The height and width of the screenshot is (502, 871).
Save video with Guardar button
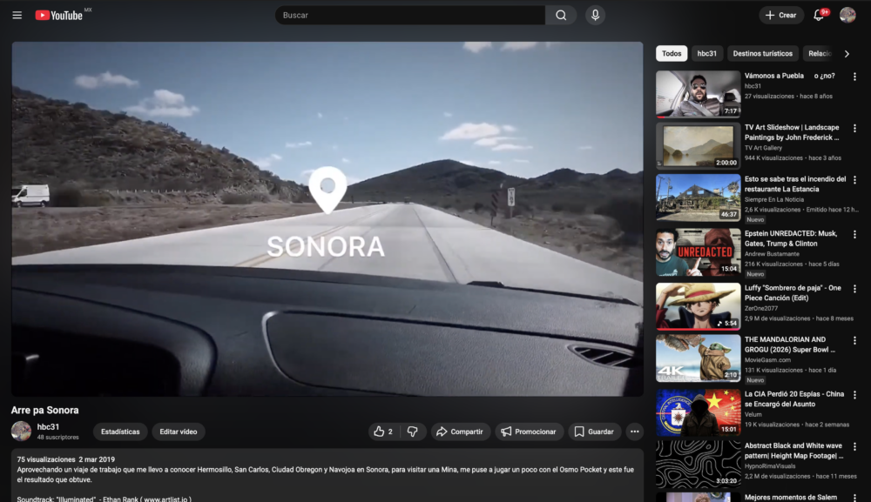tap(594, 432)
